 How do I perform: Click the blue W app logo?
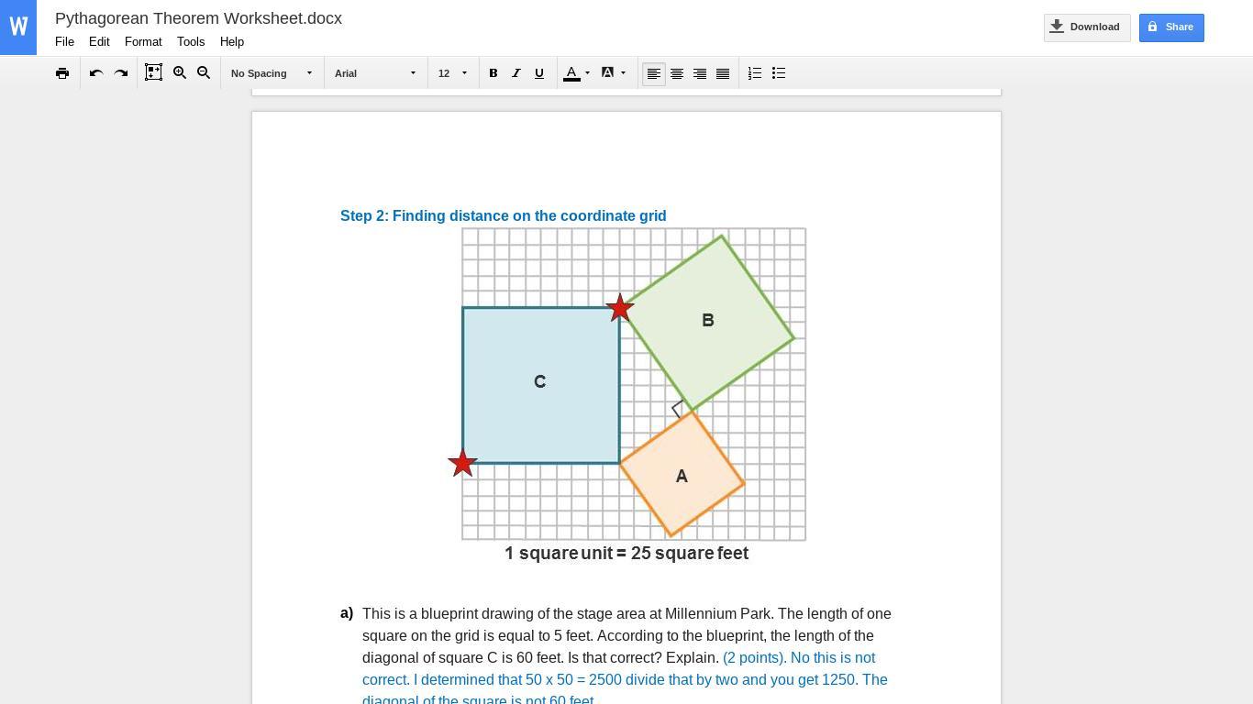(18, 27)
